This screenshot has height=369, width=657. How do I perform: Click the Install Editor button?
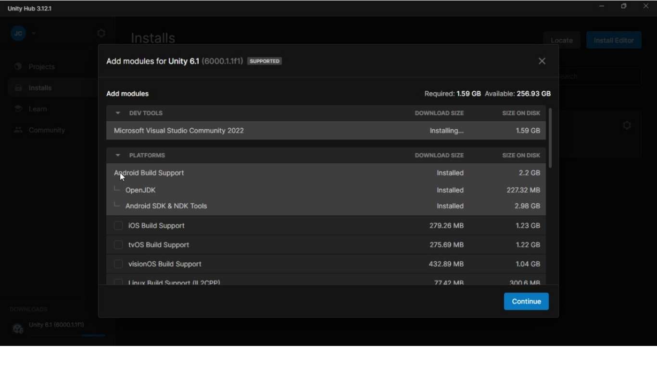pyautogui.click(x=614, y=40)
